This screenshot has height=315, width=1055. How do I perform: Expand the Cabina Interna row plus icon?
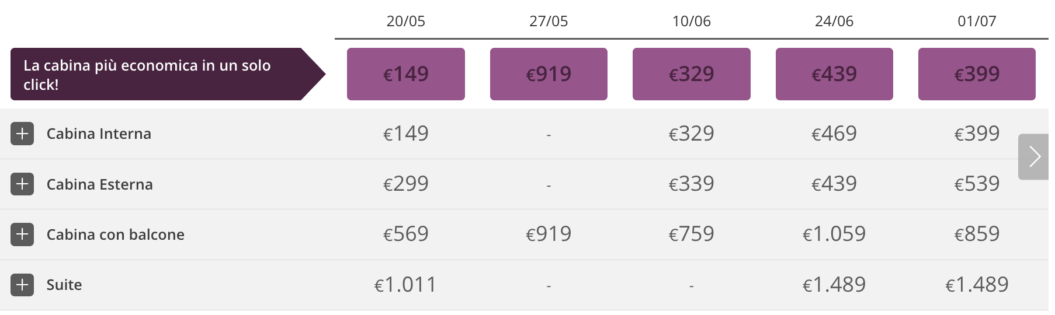click(22, 134)
